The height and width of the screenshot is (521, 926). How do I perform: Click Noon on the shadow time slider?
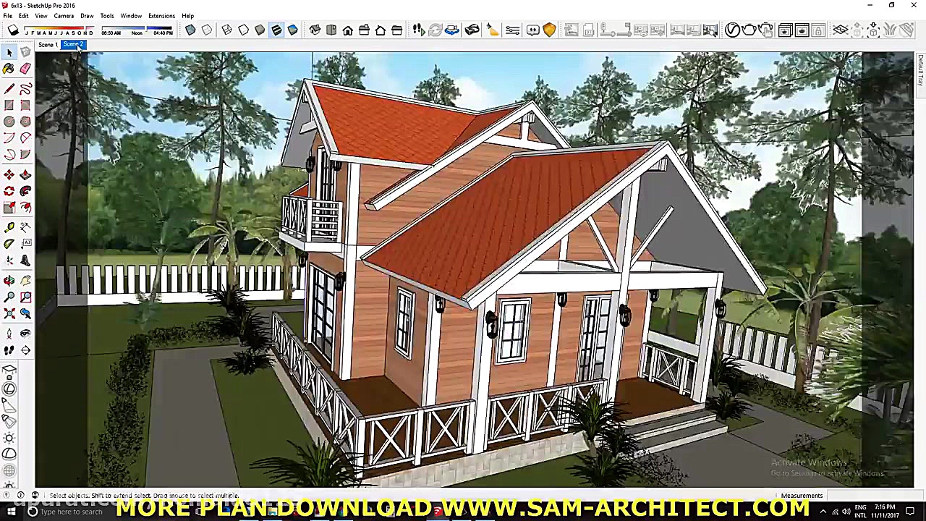pyautogui.click(x=137, y=32)
